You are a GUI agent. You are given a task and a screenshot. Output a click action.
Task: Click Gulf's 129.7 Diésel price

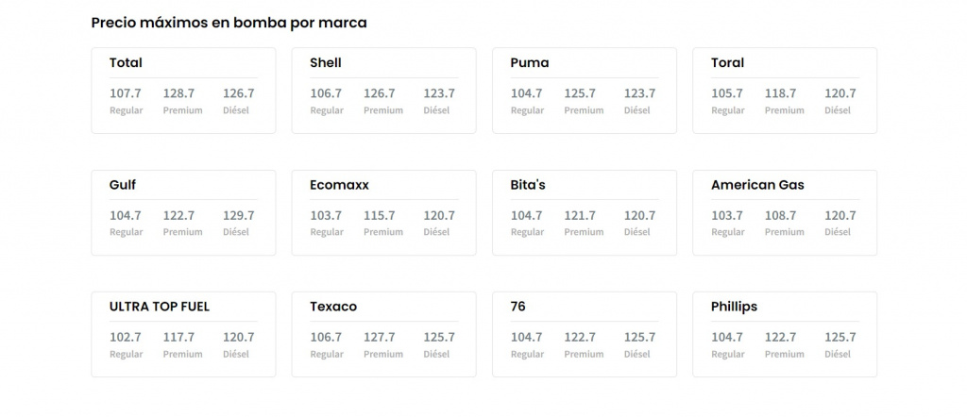(238, 215)
